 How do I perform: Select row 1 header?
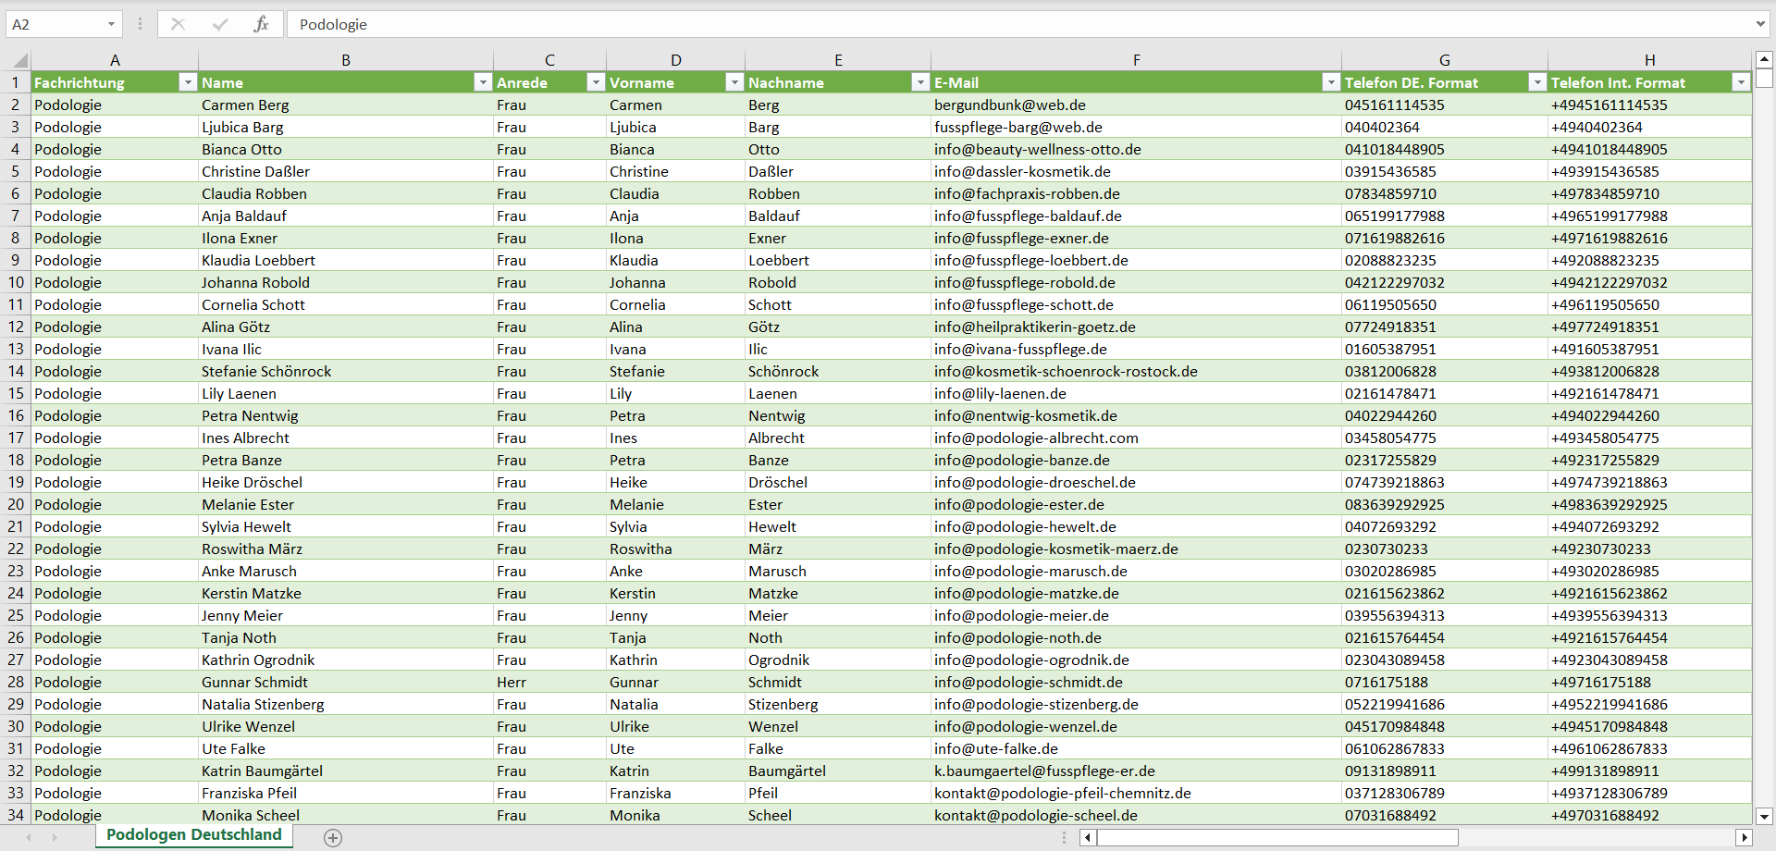[x=16, y=82]
